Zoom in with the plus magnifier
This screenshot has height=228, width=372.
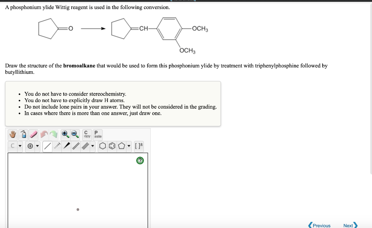tap(65, 134)
